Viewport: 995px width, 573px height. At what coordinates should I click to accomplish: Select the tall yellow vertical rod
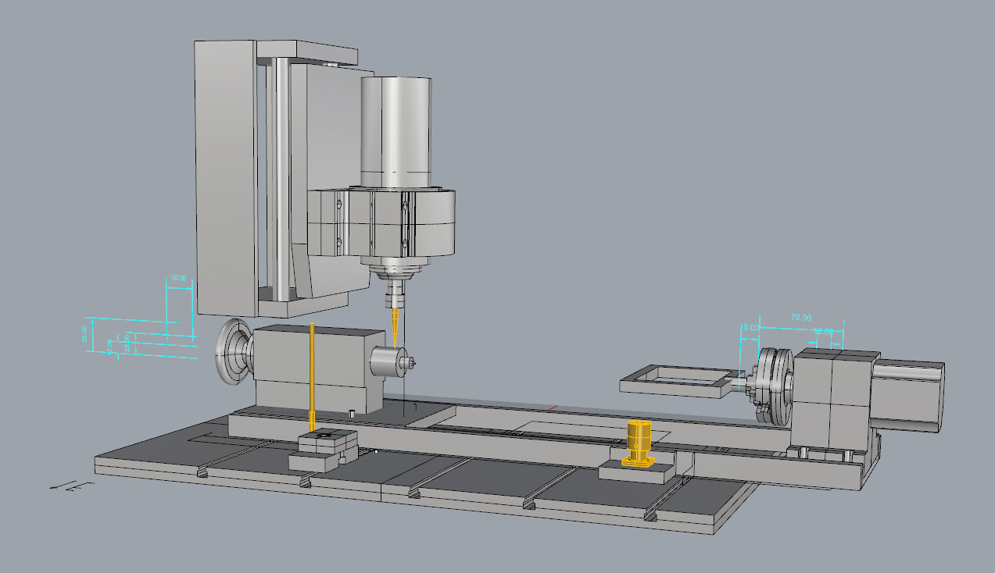tap(312, 377)
